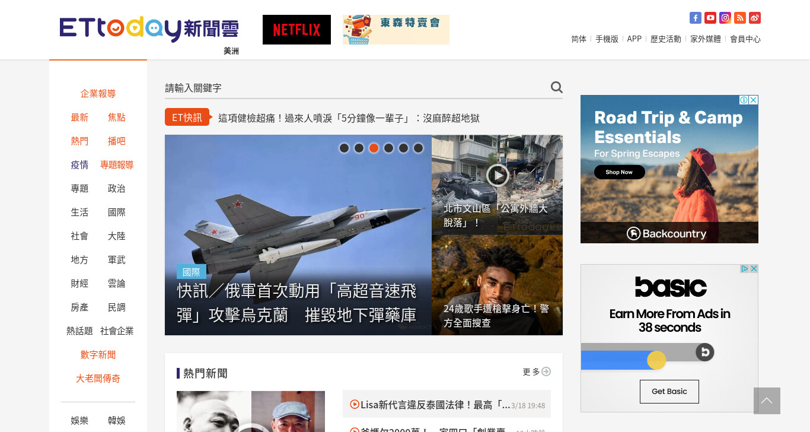Open the YouTube social icon
Image resolution: width=810 pixels, height=432 pixels.
tap(710, 18)
